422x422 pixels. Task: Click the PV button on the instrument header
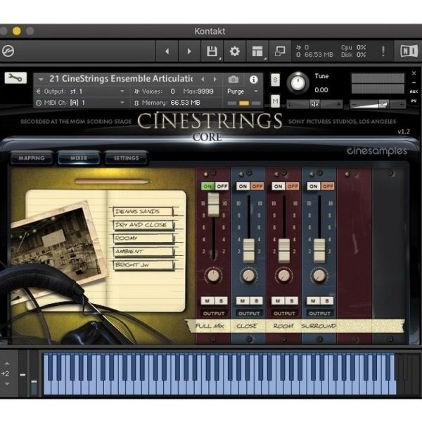pos(414,101)
